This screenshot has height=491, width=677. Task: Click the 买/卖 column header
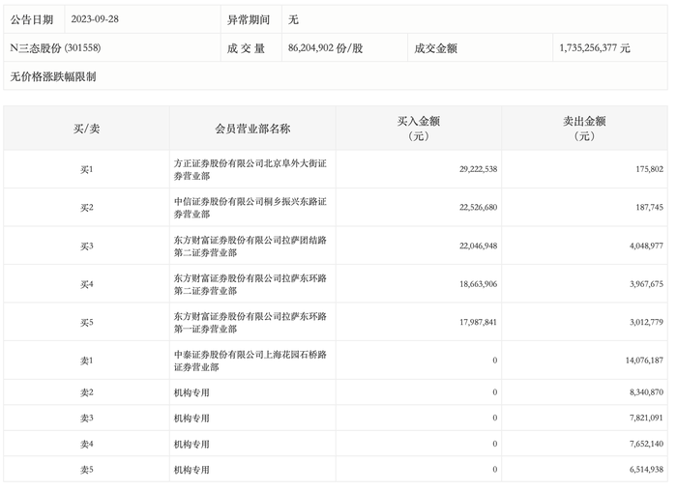(x=86, y=129)
